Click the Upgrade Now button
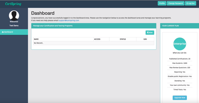This screenshot has height=103, width=199. (180, 98)
